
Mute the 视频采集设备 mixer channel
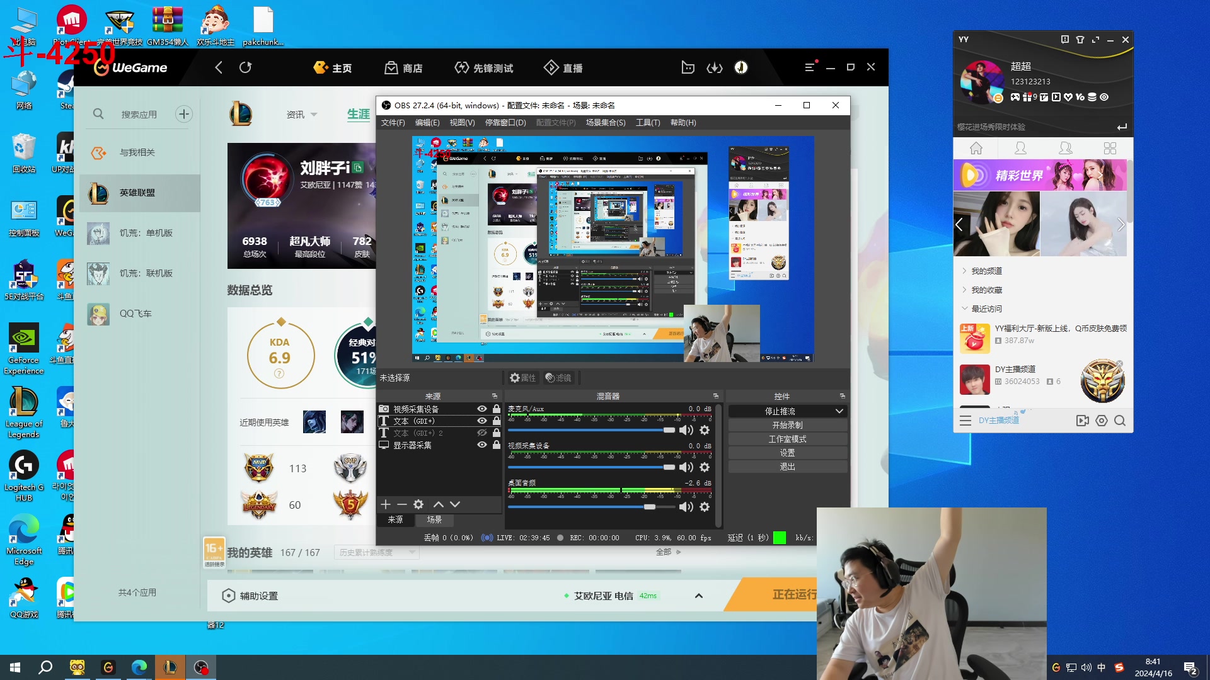[686, 467]
